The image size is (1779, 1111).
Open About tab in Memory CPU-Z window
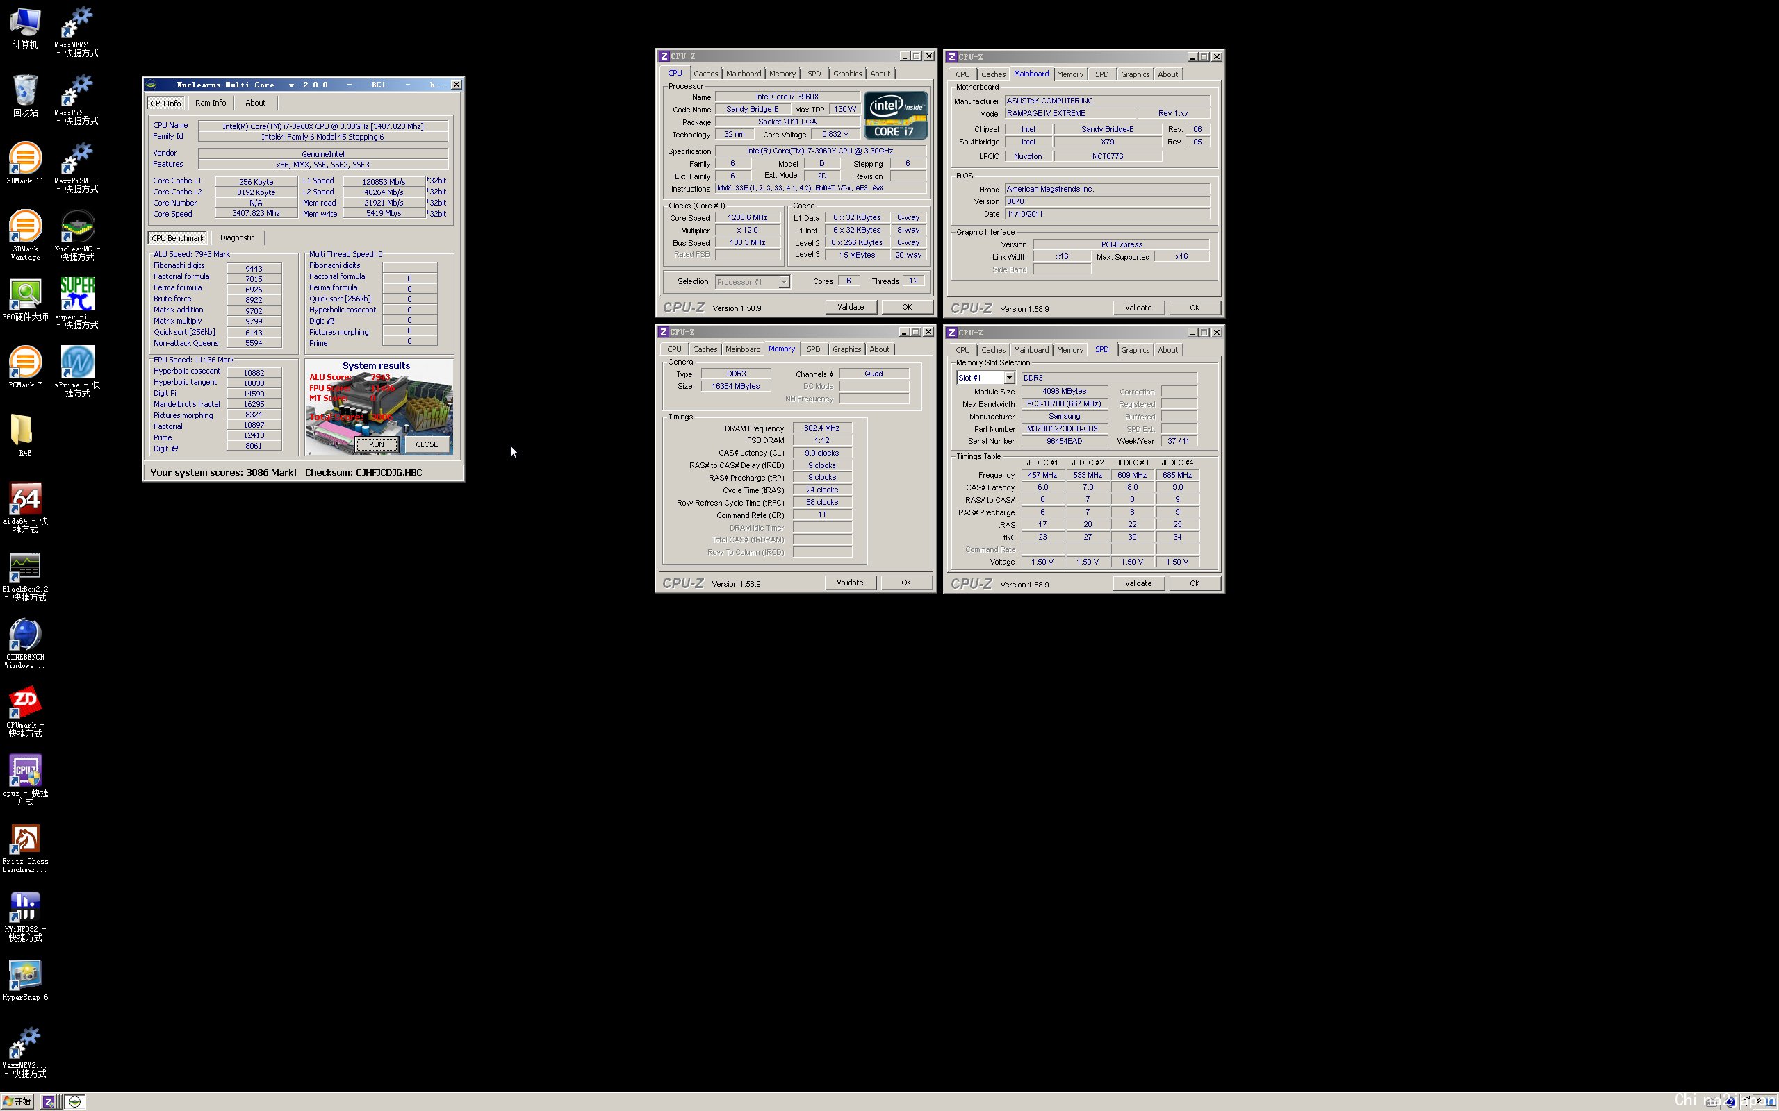(x=879, y=349)
